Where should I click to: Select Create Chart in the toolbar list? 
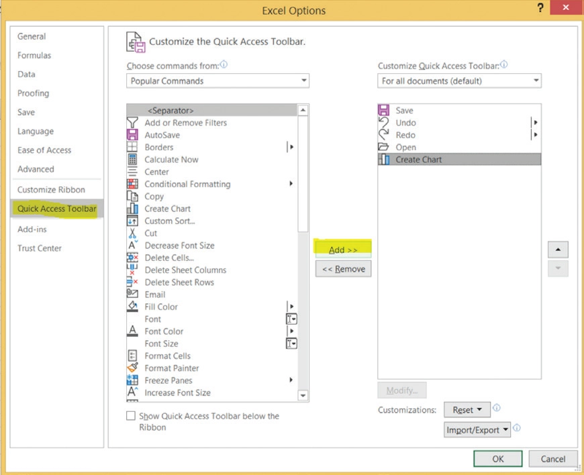pyautogui.click(x=459, y=159)
